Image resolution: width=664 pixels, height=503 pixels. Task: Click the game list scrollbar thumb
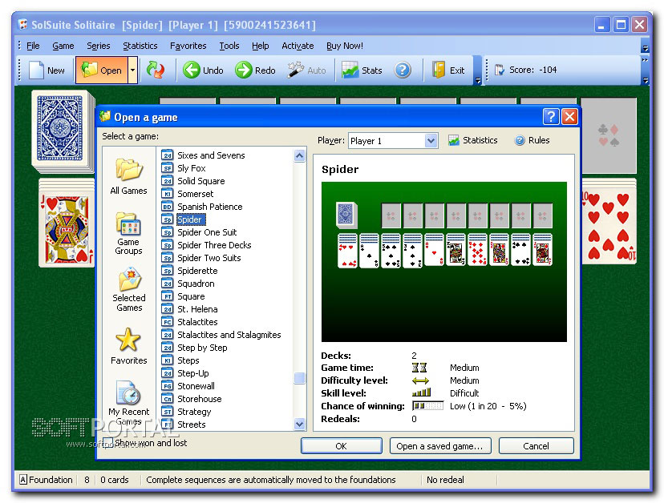299,378
